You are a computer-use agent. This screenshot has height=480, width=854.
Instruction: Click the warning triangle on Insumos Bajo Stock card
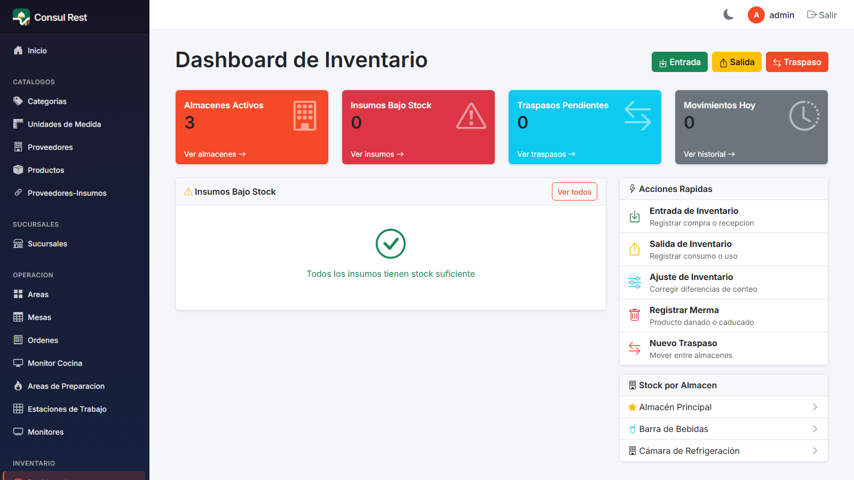click(471, 116)
